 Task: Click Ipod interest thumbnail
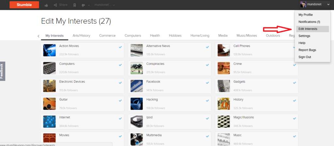[137, 122]
